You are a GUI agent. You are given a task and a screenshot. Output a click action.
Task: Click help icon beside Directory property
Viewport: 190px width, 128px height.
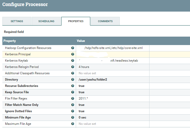click(x=73, y=80)
